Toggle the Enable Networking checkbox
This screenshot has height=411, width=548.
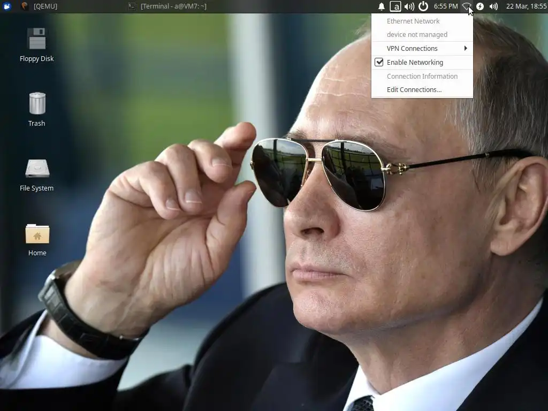click(379, 62)
